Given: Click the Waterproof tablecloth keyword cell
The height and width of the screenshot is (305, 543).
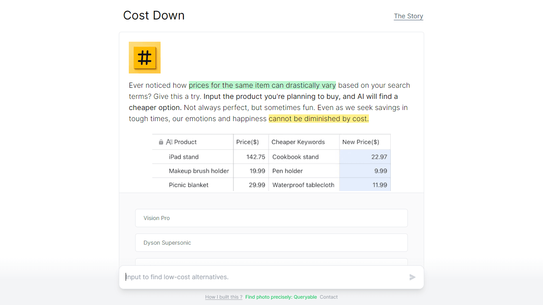Looking at the screenshot, I should 304,185.
